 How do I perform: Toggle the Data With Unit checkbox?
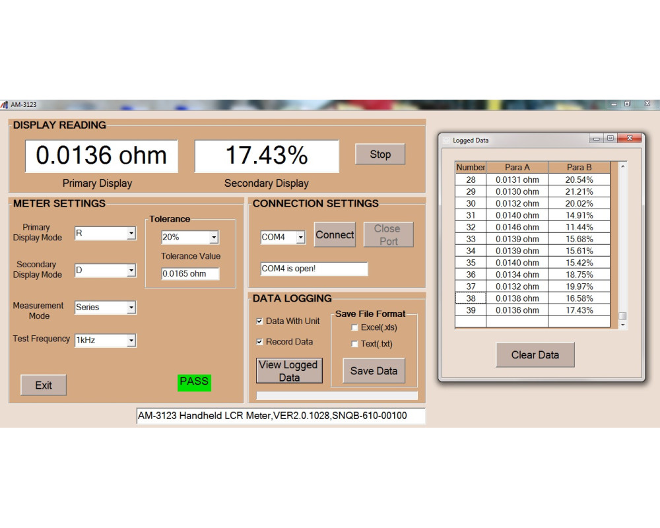259,321
